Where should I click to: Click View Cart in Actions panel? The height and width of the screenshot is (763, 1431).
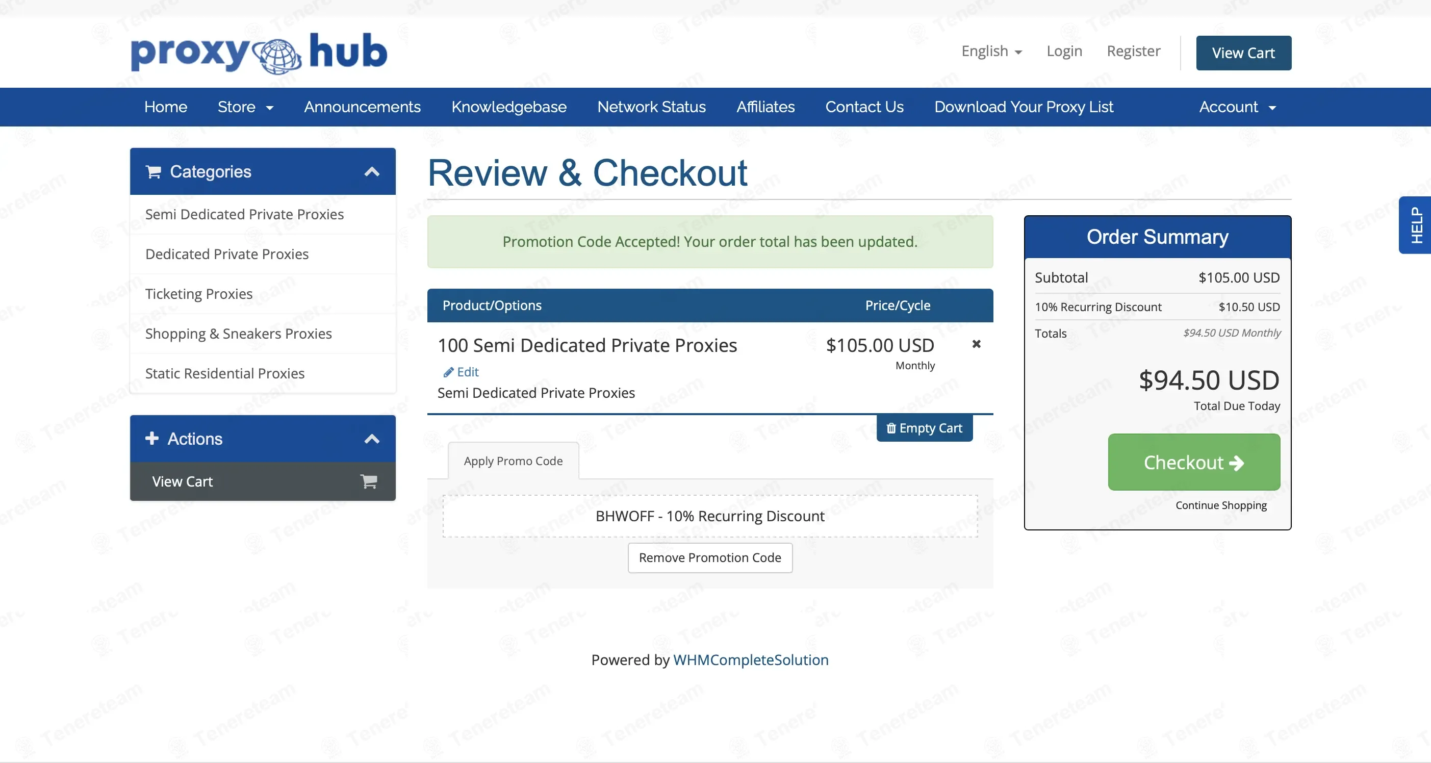click(263, 481)
